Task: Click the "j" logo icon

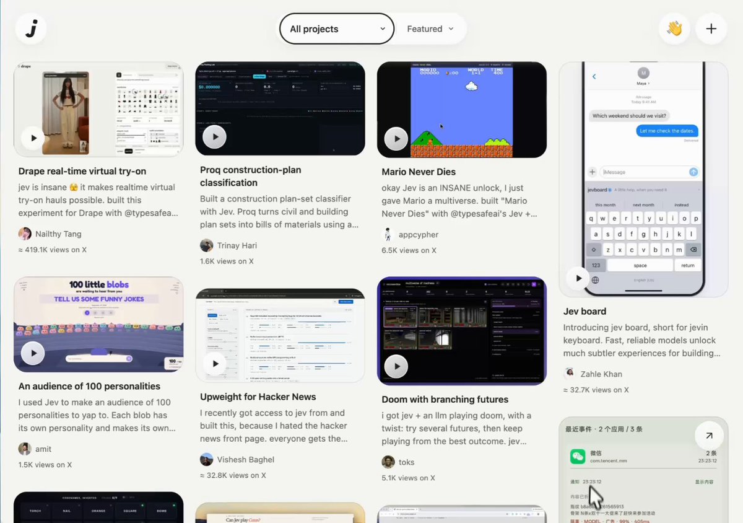Action: click(x=31, y=29)
